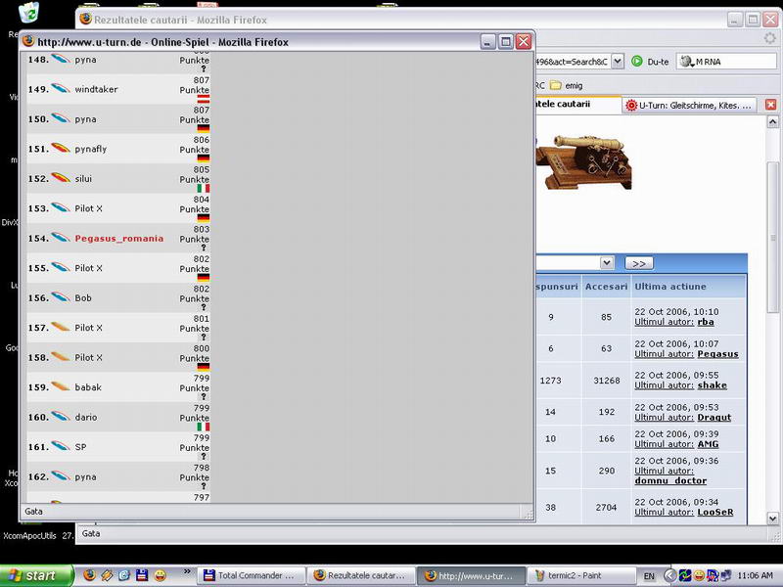Open last author link AMG

708,444
